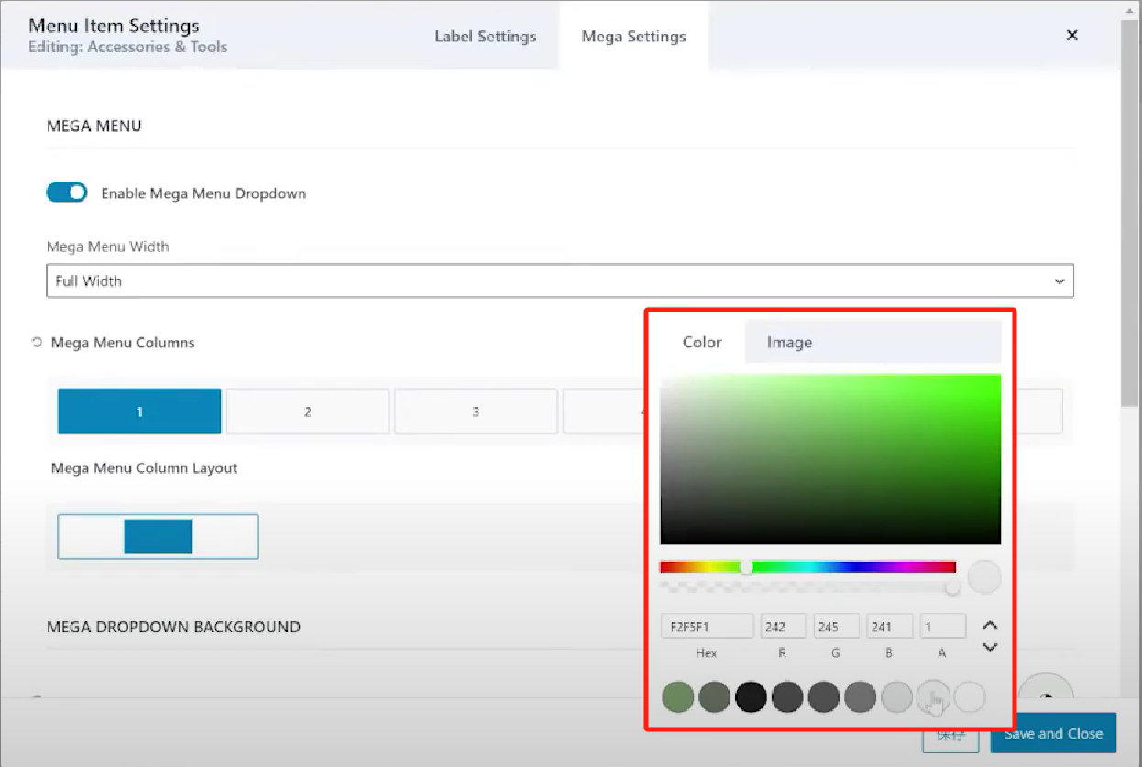1142x767 pixels.
Task: Select 1 column for mega menu
Action: [139, 411]
